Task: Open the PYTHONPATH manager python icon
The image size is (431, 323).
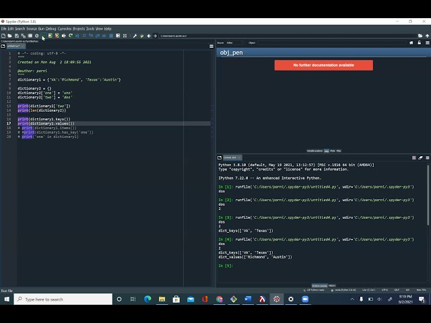Action: coord(142,36)
